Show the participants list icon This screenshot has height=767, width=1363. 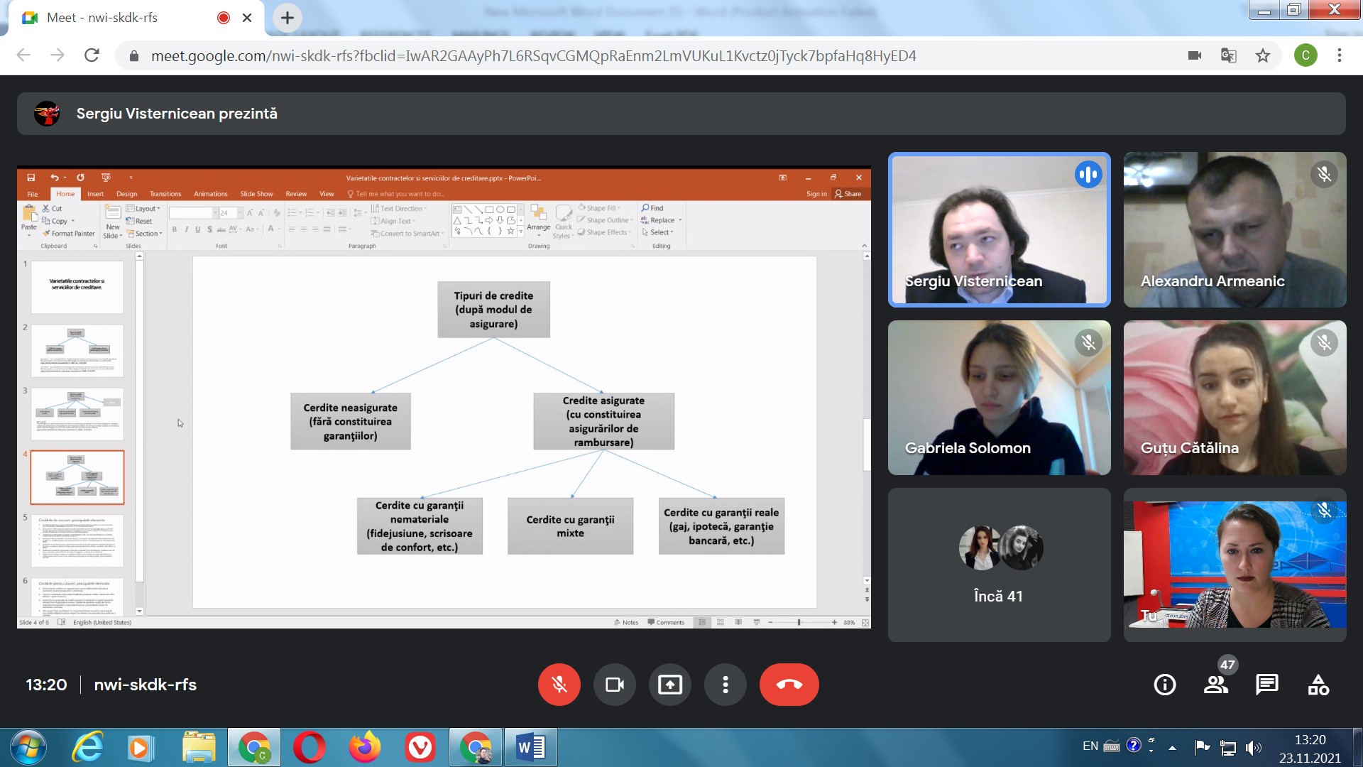[1215, 685]
